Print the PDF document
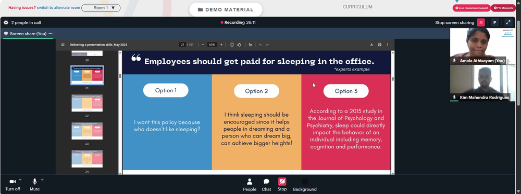 [379, 45]
